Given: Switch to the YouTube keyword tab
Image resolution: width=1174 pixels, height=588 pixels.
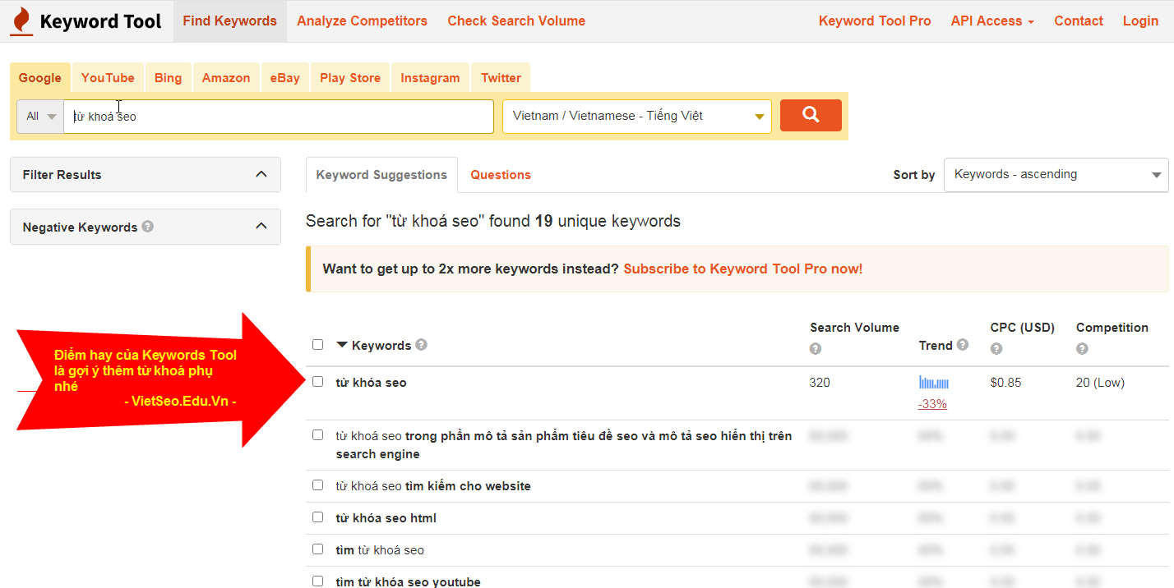Looking at the screenshot, I should (x=107, y=76).
